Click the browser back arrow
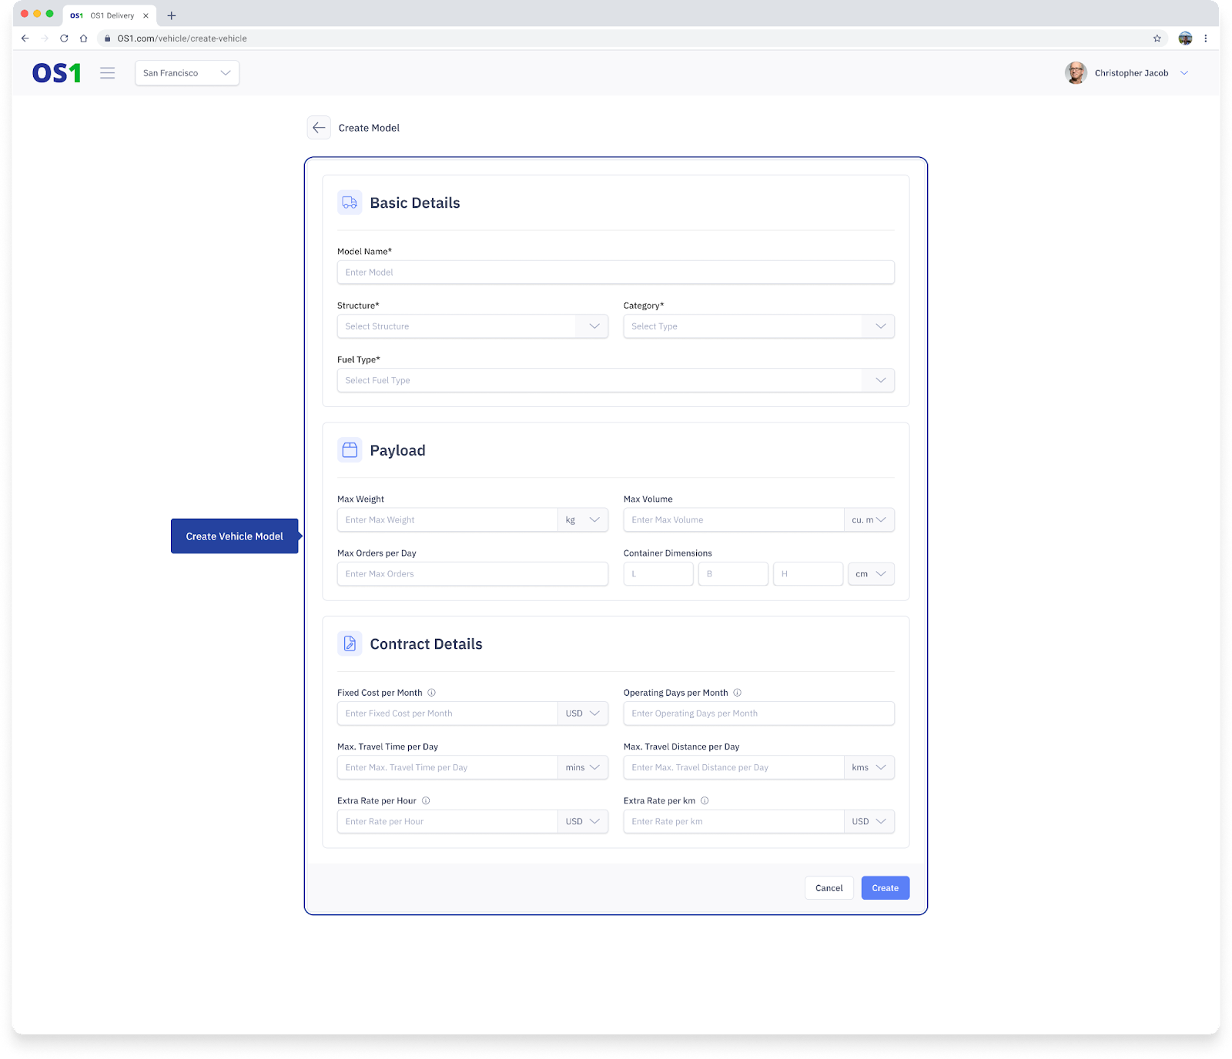This screenshot has height=1059, width=1232. tap(25, 38)
